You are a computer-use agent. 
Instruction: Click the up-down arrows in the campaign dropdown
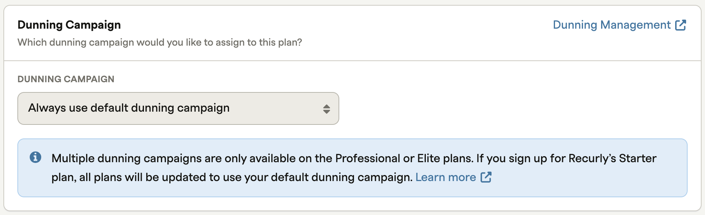tap(327, 109)
